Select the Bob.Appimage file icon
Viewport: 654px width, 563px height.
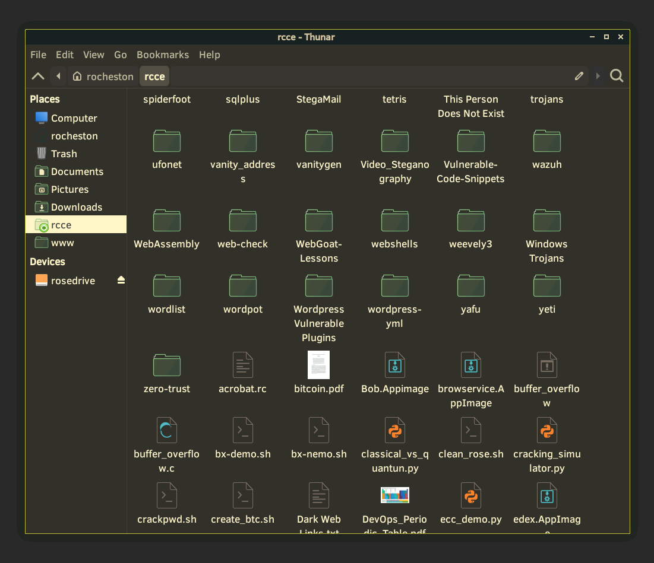(x=395, y=365)
